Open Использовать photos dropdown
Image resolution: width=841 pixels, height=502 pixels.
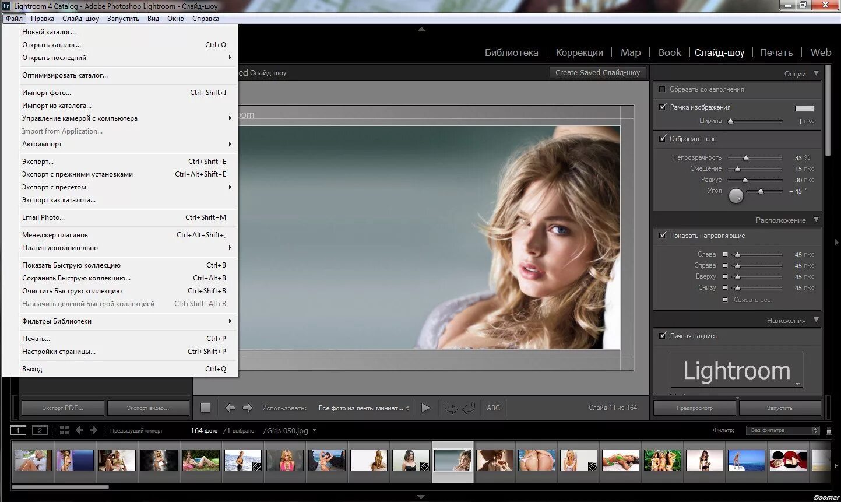click(364, 408)
